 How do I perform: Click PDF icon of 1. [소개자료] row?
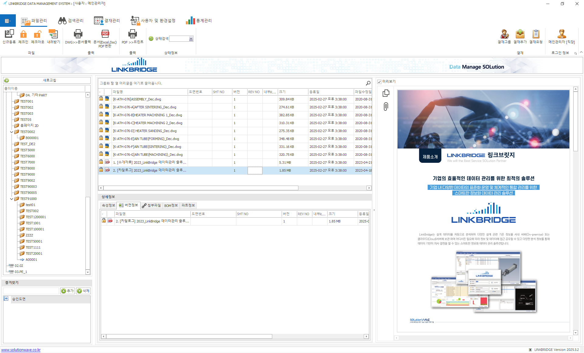[x=107, y=162]
